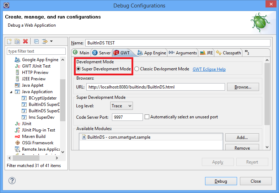Screen dimensions: 279x193
Task: Click the Collapse All icon
Action: pyautogui.click(x=37, y=42)
